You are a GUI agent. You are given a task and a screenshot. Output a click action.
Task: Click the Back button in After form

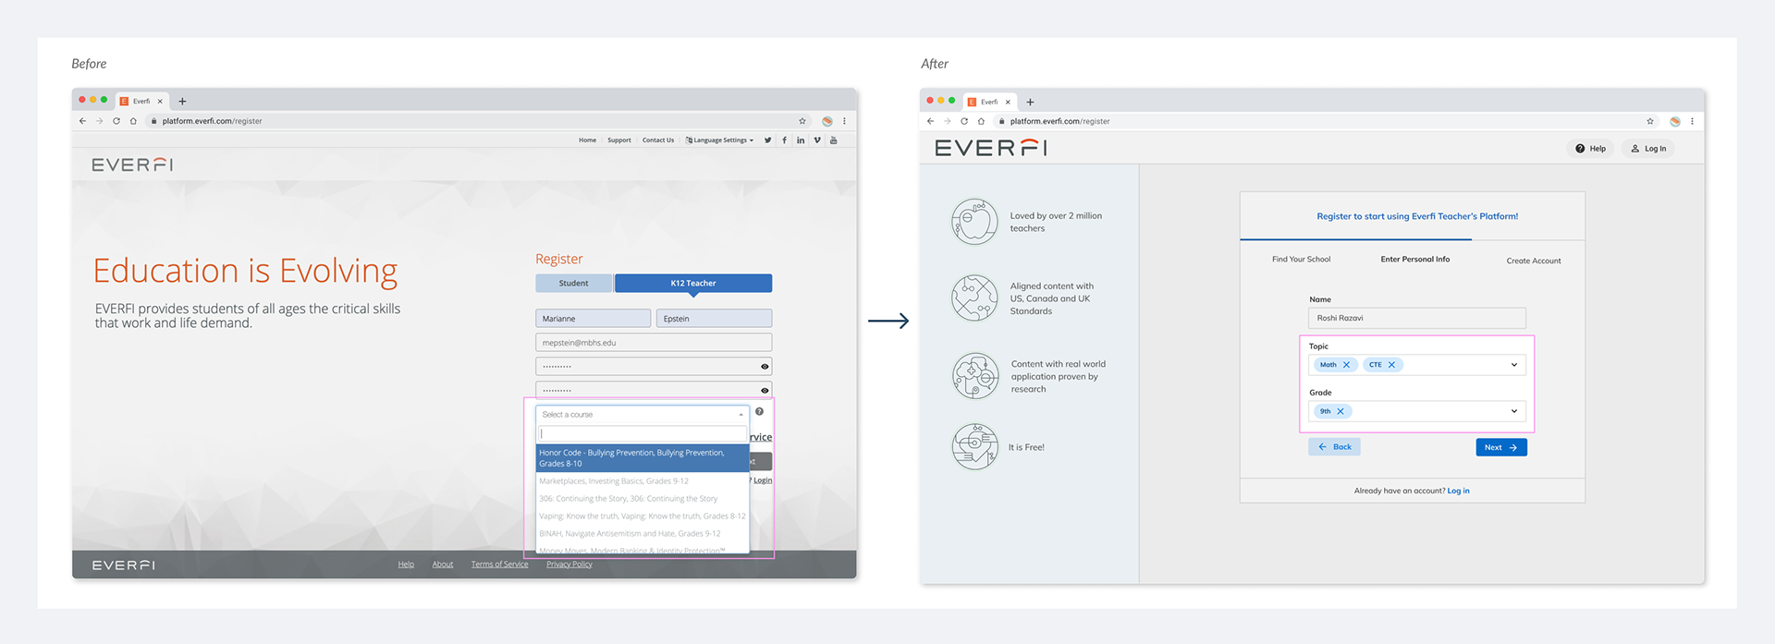click(x=1334, y=447)
